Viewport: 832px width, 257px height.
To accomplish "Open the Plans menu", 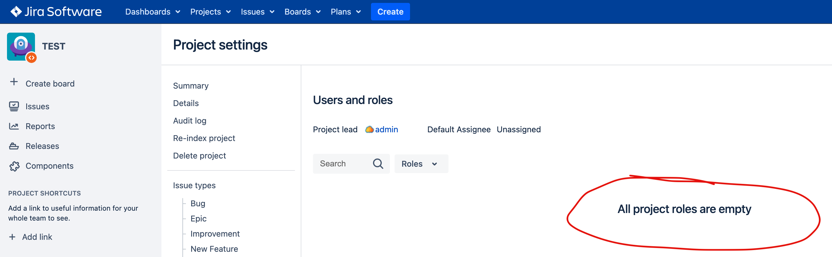I will coord(345,12).
